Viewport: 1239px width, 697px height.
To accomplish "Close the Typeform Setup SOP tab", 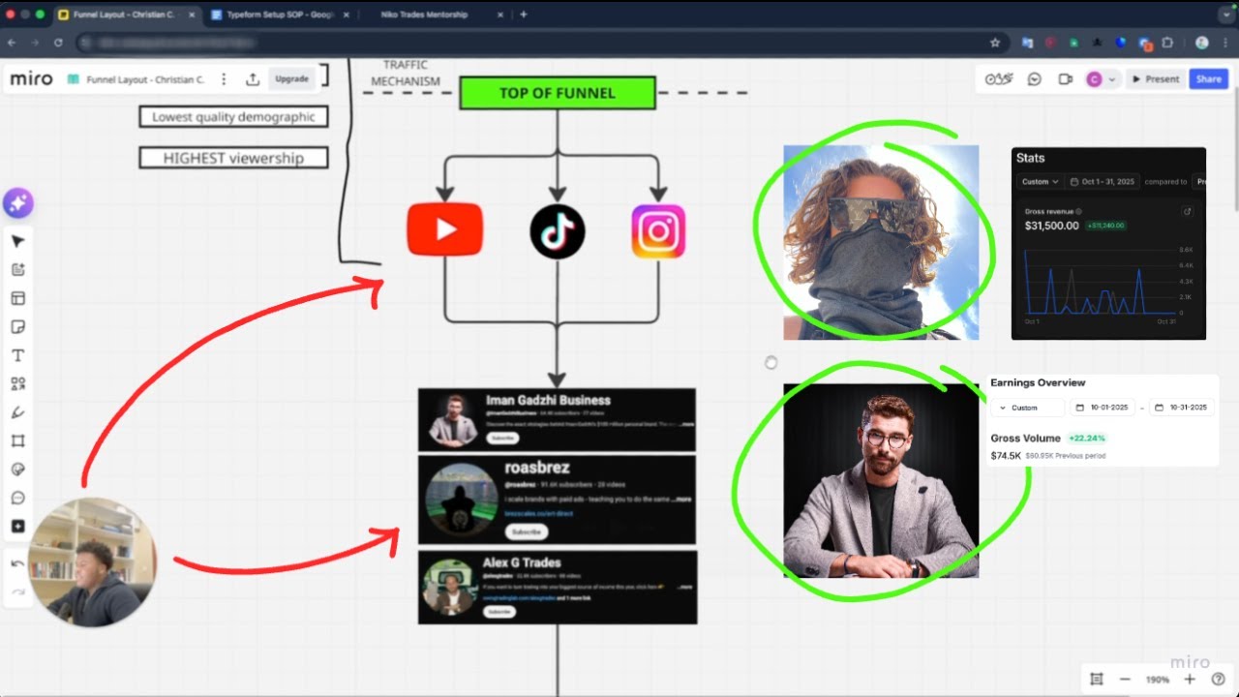I will [345, 15].
